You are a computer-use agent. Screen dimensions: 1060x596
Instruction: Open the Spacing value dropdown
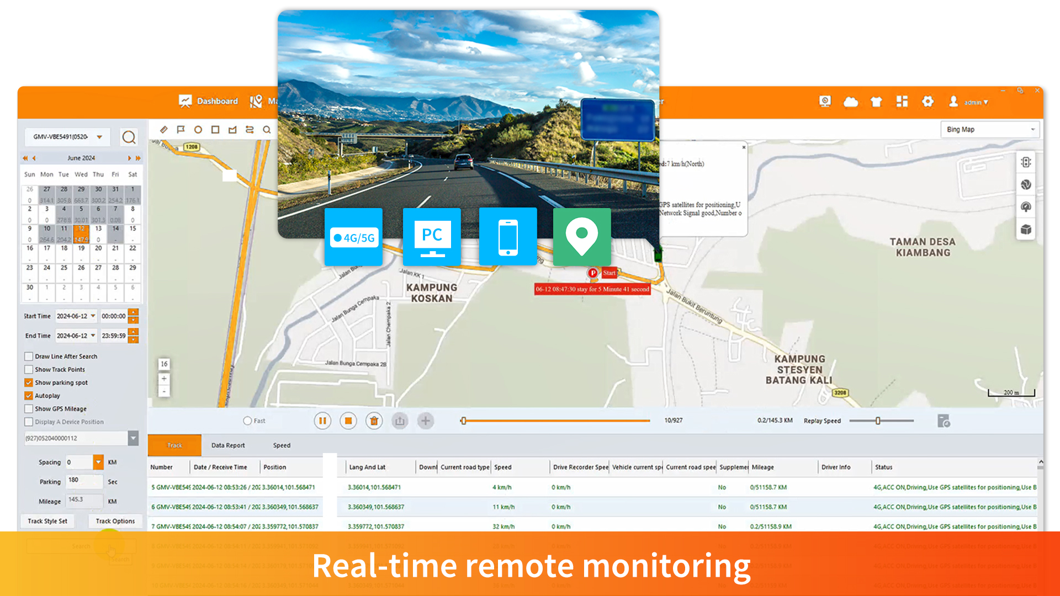[98, 462]
